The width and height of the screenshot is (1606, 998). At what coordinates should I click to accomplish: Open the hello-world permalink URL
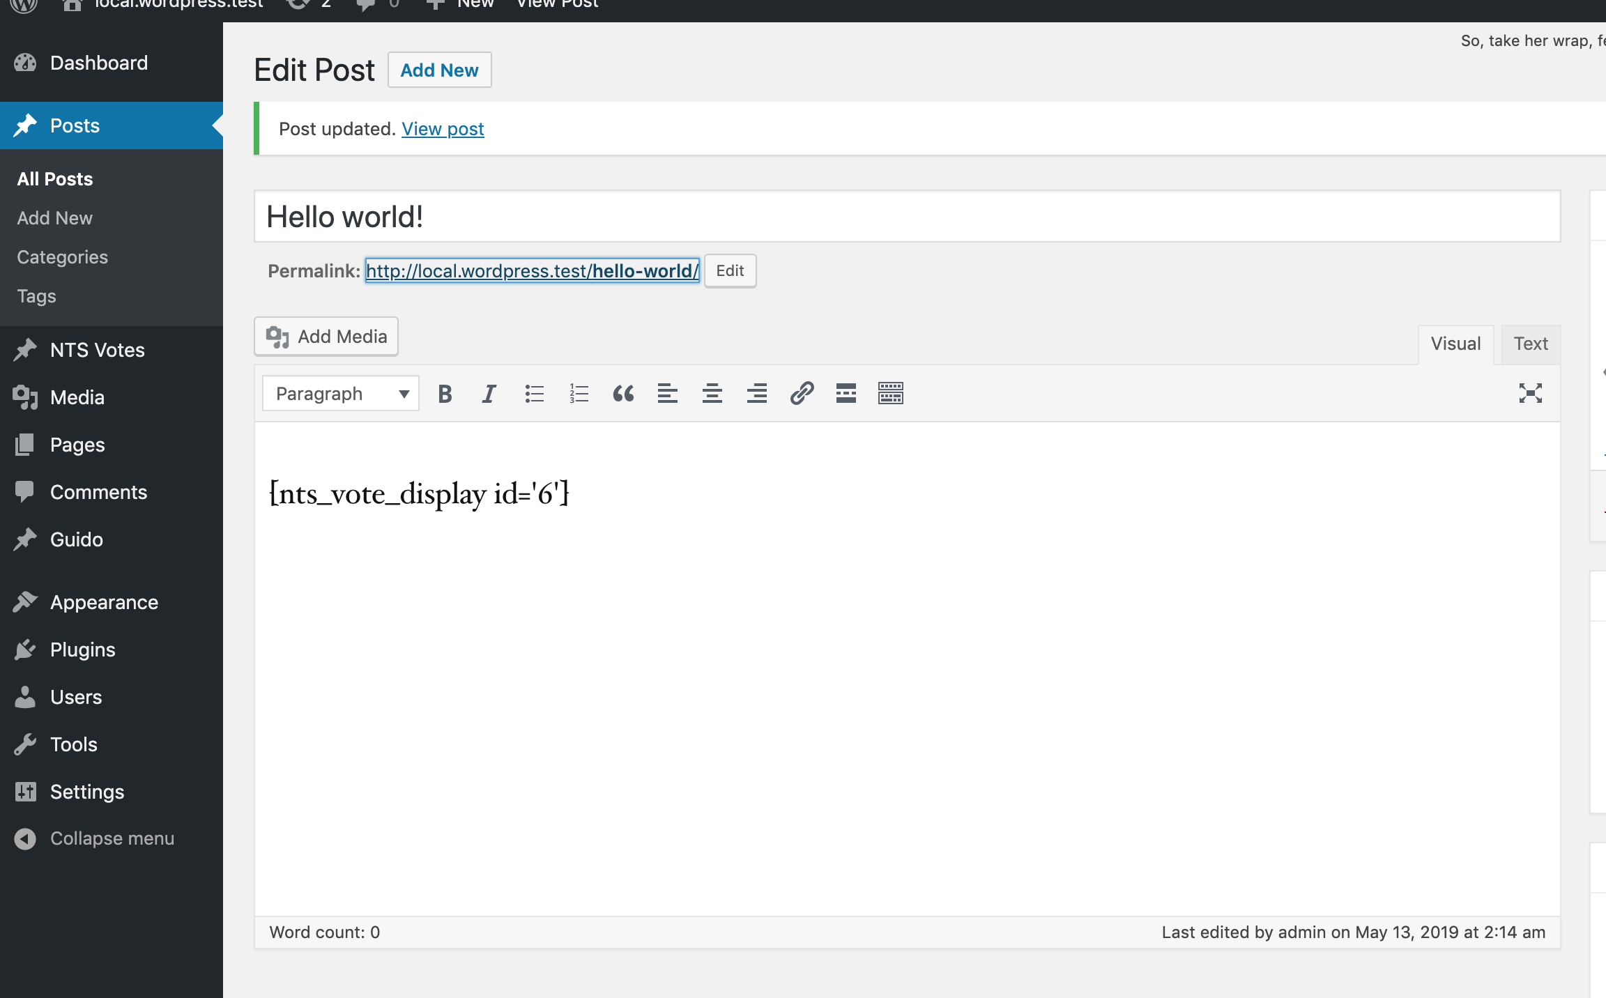[532, 270]
